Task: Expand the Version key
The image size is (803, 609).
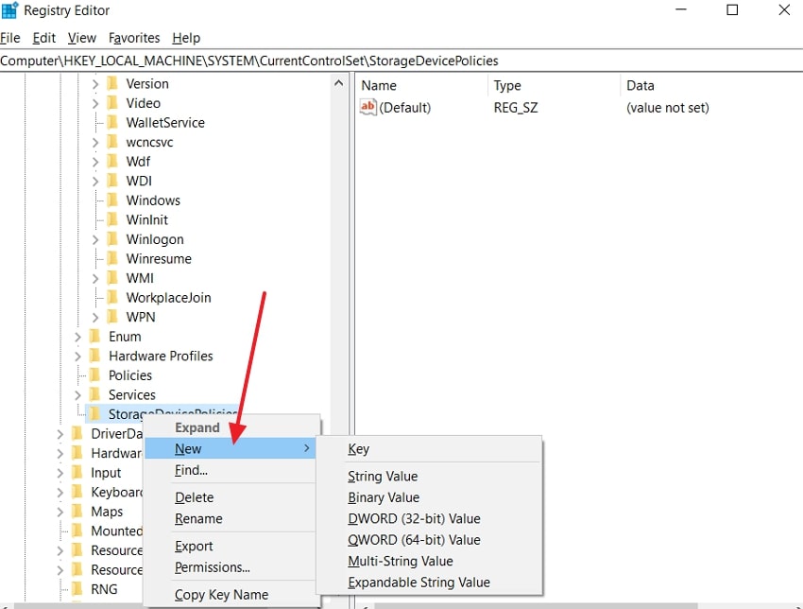Action: [x=94, y=83]
